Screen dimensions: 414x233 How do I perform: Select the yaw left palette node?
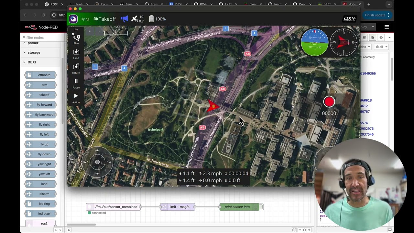tap(41, 174)
